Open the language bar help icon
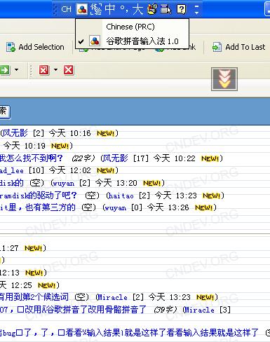 [x=182, y=9]
